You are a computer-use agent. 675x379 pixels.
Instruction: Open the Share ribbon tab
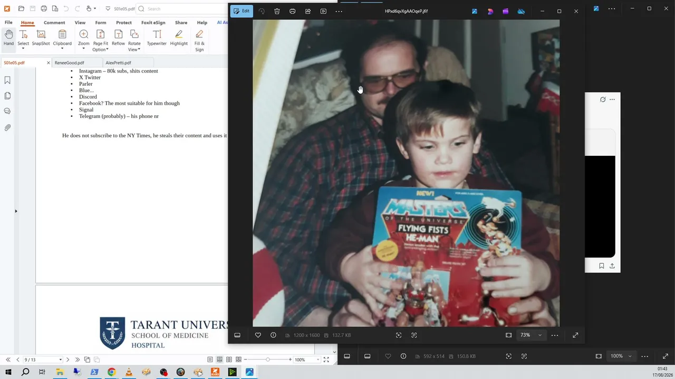click(x=181, y=23)
